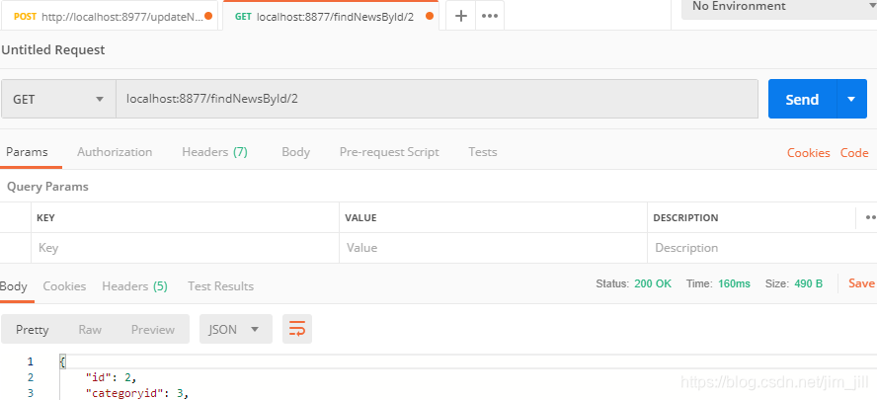Switch to the POST updateNews request tab
The image size is (877, 400).
click(109, 16)
